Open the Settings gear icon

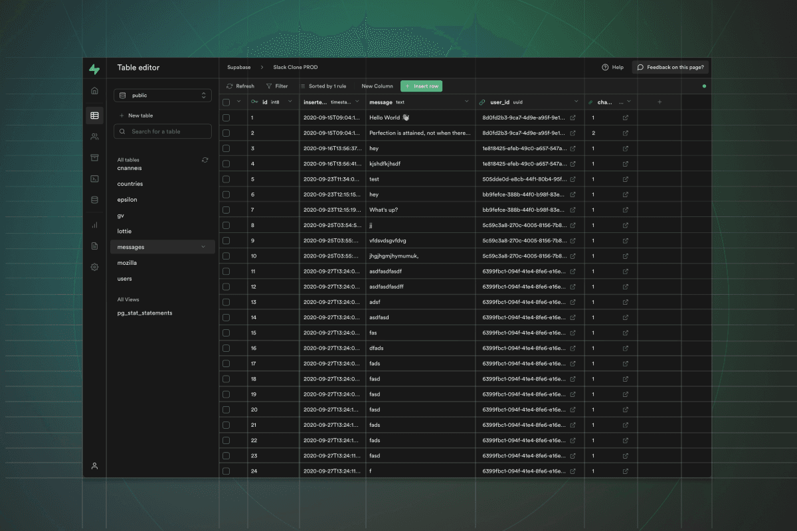coord(94,267)
